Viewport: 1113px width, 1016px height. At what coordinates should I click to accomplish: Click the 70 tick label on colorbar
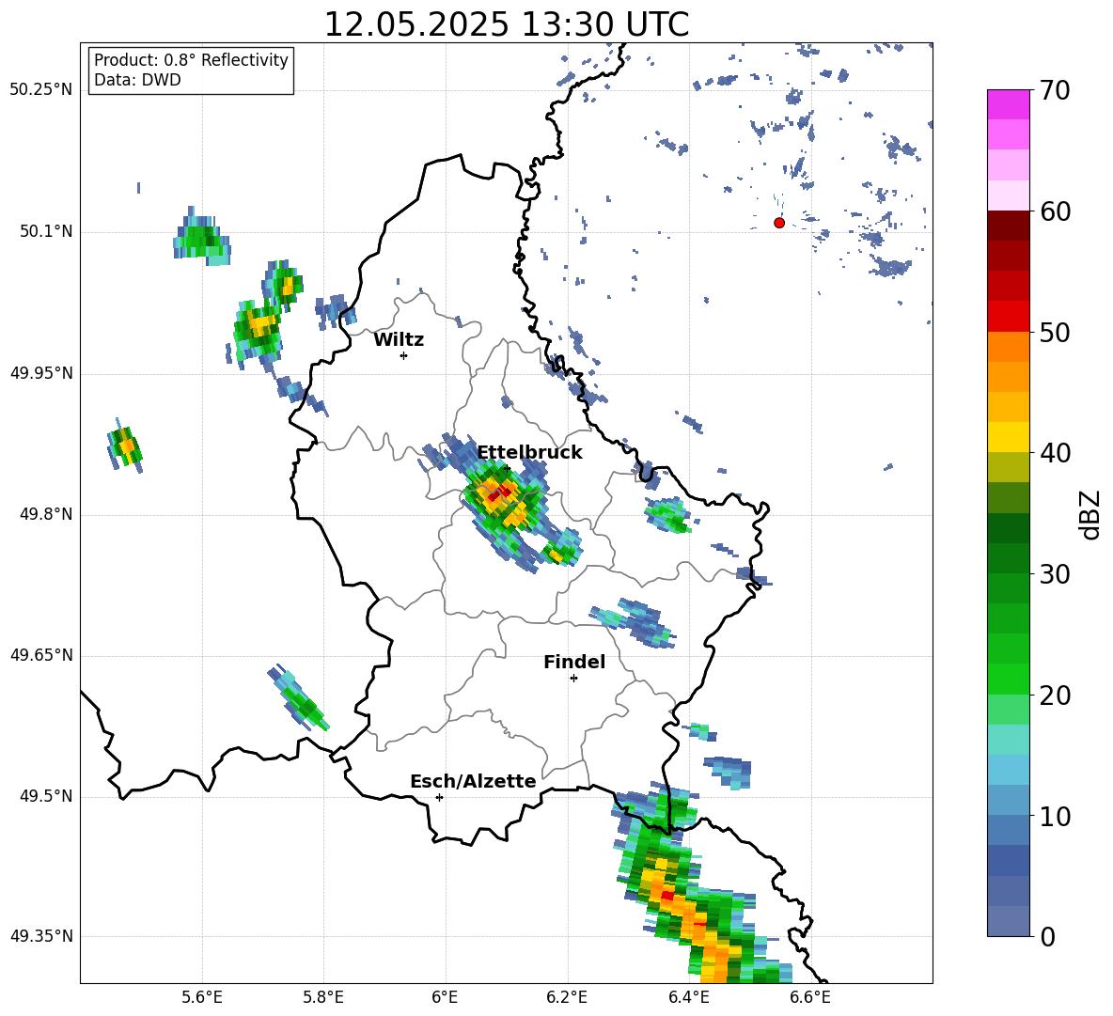1055,90
